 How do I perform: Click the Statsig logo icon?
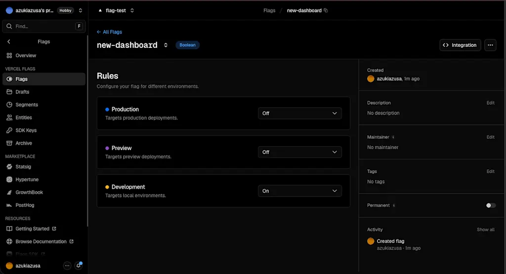9,167
